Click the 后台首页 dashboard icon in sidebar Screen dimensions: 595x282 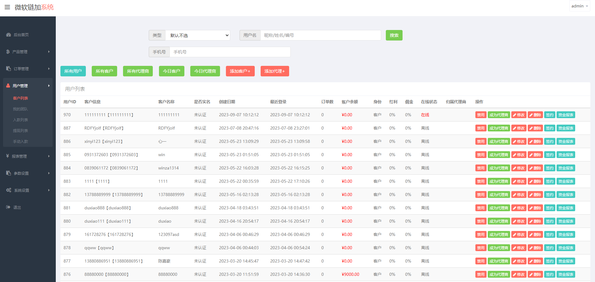(8, 35)
